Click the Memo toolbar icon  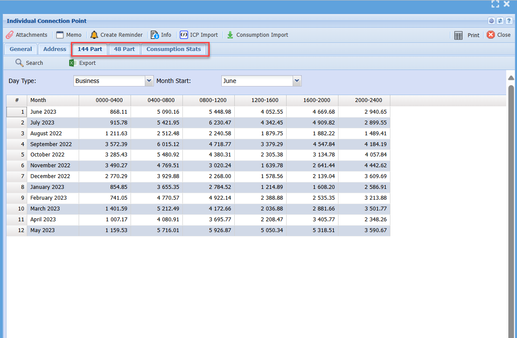pyautogui.click(x=60, y=35)
